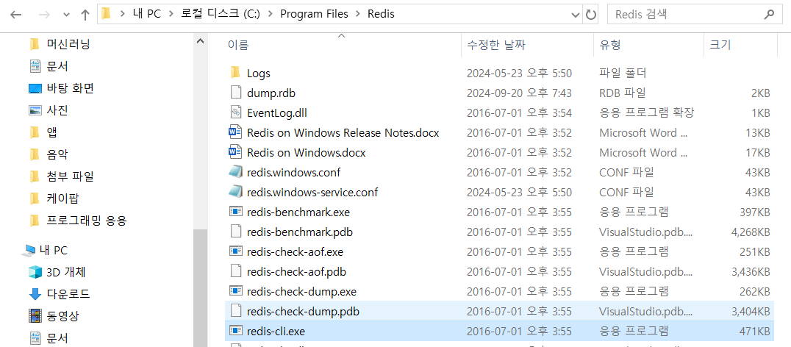
Task: Open 케이팝 folder in navigation pane
Action: (x=62, y=198)
